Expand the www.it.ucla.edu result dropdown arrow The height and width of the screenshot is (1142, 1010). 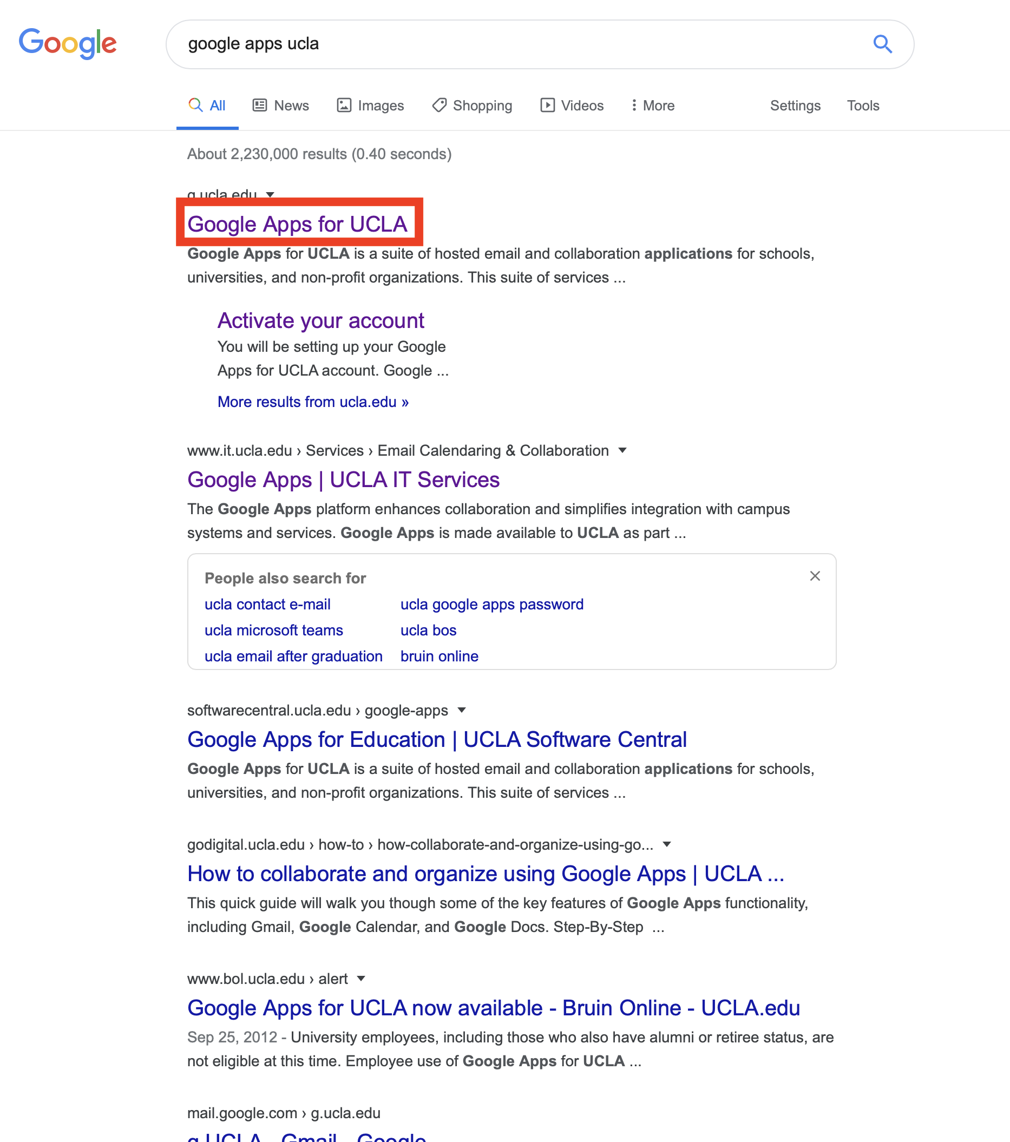pos(622,450)
